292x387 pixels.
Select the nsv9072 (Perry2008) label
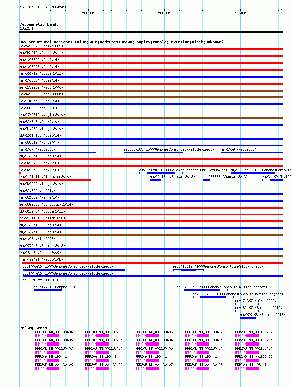click(x=38, y=108)
